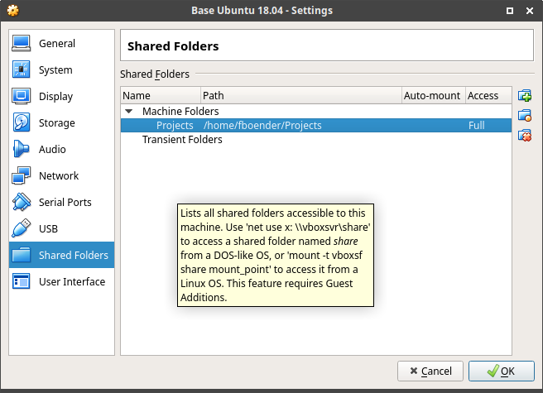Click the Access column header
This screenshot has width=543, height=393.
(x=488, y=96)
